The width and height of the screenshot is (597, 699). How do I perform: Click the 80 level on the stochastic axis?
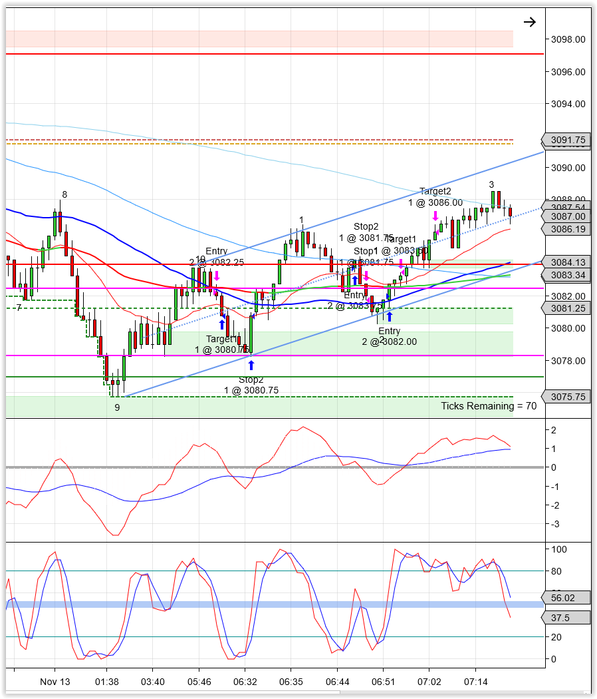pyautogui.click(x=556, y=571)
